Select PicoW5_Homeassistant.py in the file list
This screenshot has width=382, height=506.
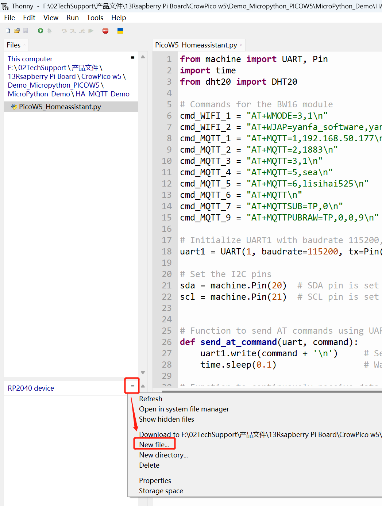point(71,107)
